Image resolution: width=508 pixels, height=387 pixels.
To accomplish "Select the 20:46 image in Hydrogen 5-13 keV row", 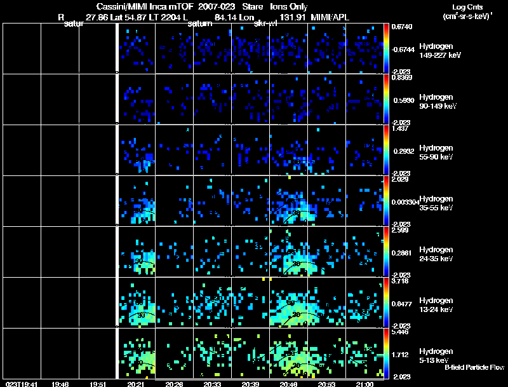I will [288, 353].
